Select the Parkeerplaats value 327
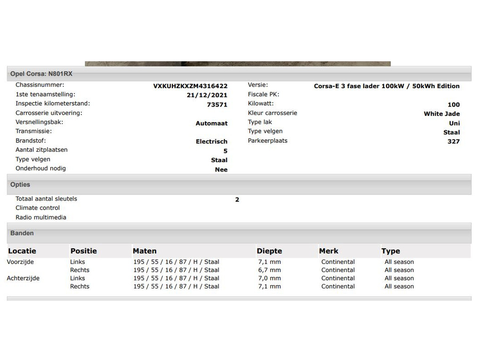The image size is (483, 362). (454, 141)
